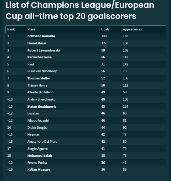Select Thomas Muller player name
This screenshot has width=171, height=181.
click(x=39, y=78)
